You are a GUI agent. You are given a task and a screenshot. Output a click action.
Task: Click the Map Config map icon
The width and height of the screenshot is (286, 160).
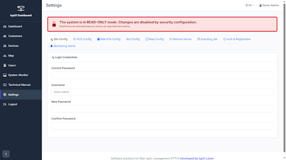(x=147, y=39)
